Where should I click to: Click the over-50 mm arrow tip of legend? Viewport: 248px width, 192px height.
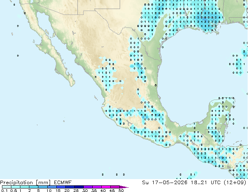pyautogui.click(x=124, y=187)
